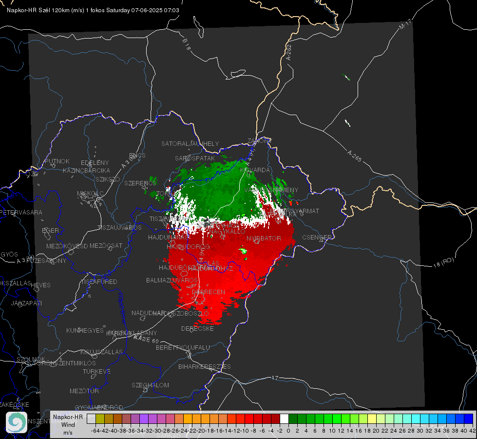Viewport: 477px width, 439px height.
Task: Pick the deep blue swatch between 40 and 42
Action: tap(469, 419)
